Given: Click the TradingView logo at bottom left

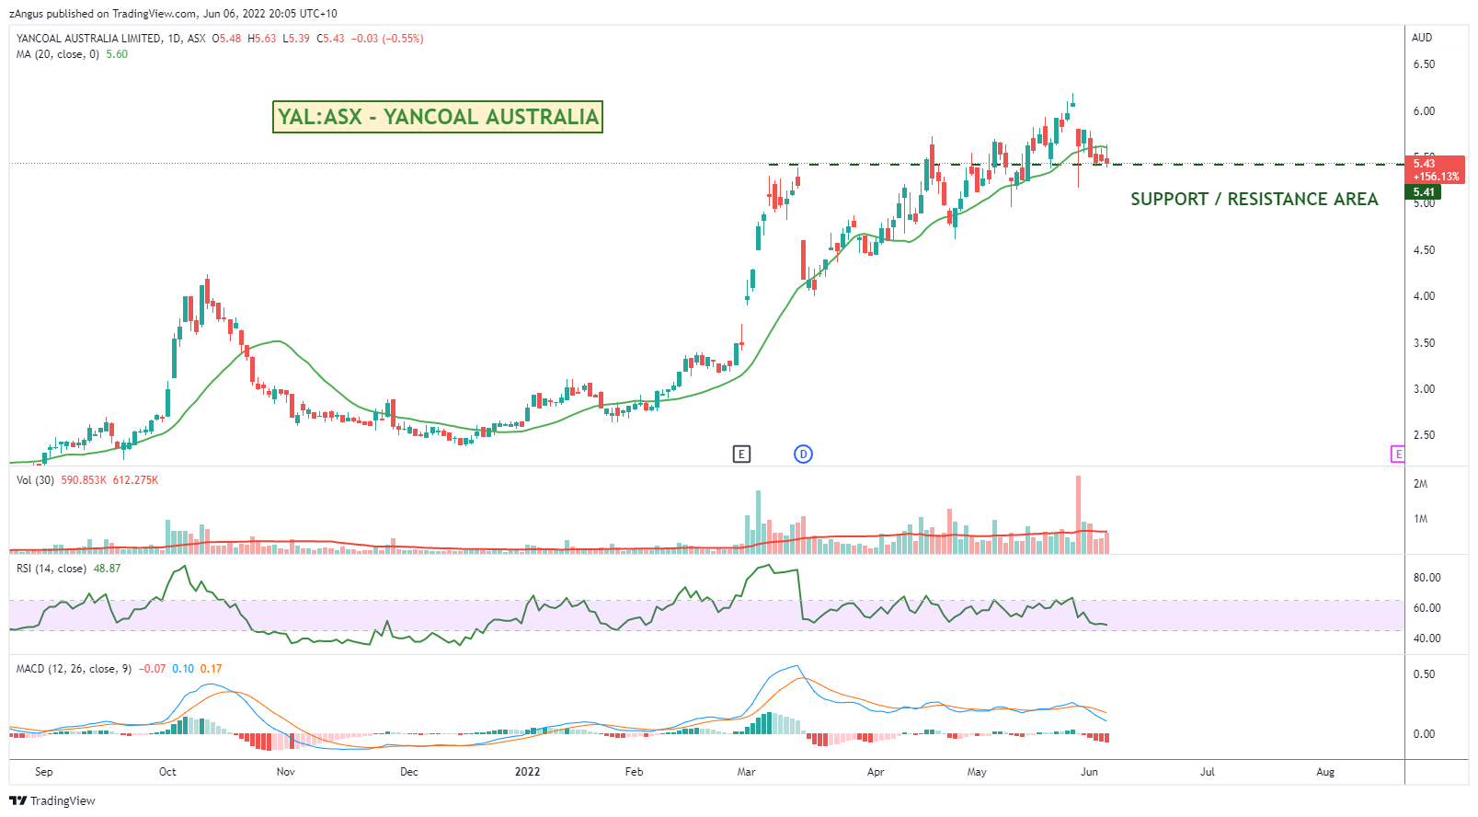Looking at the screenshot, I should [52, 800].
